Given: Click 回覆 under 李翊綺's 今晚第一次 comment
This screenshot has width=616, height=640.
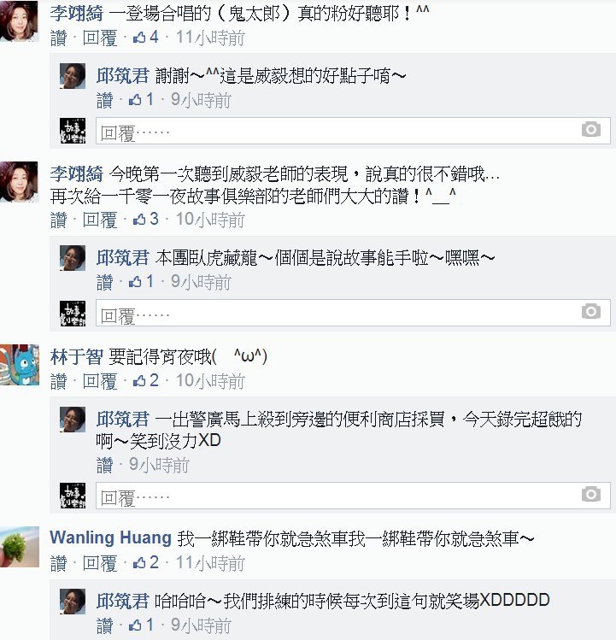Looking at the screenshot, I should [x=100, y=220].
